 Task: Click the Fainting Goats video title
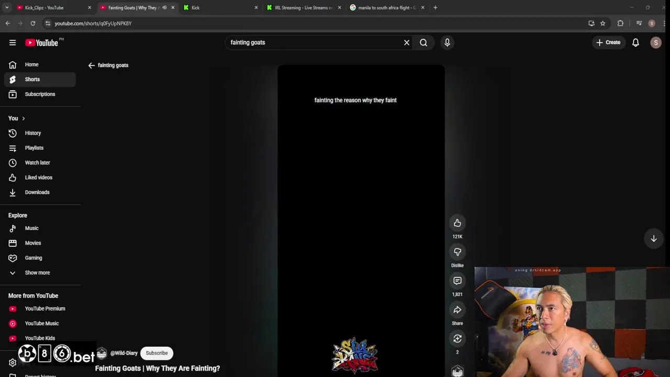click(158, 368)
